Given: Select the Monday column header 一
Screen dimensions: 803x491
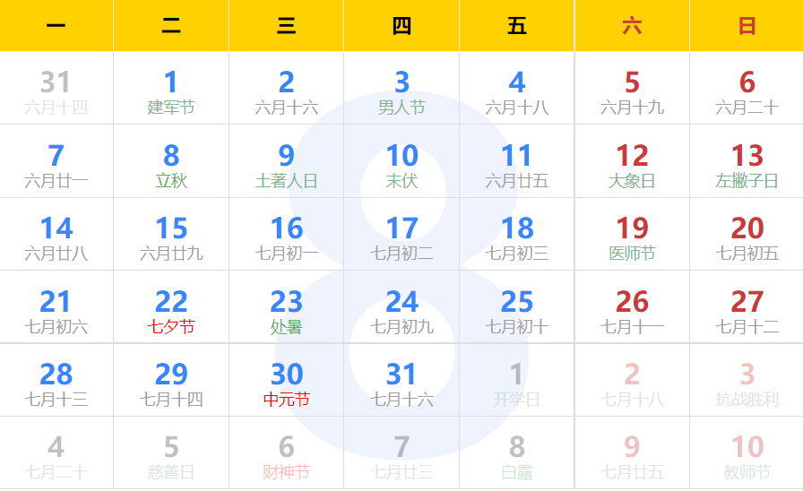Looking at the screenshot, I should 56,26.
